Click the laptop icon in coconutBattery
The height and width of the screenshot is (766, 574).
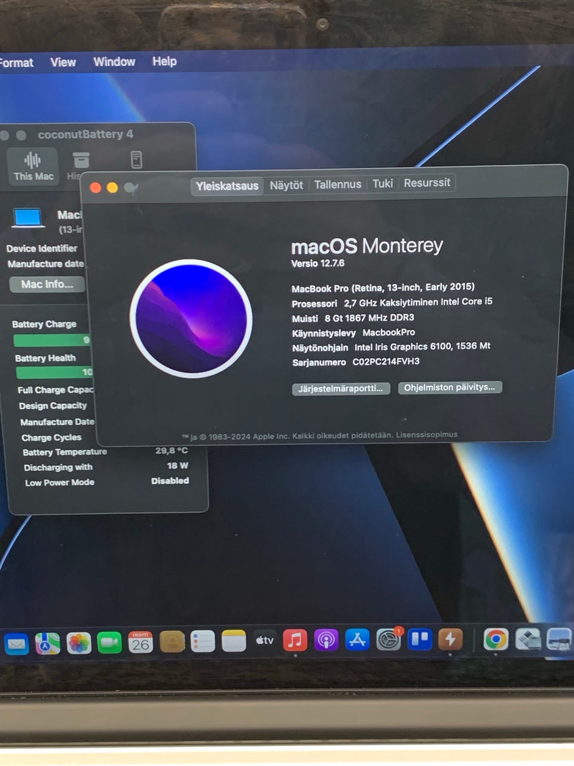pyautogui.click(x=28, y=218)
